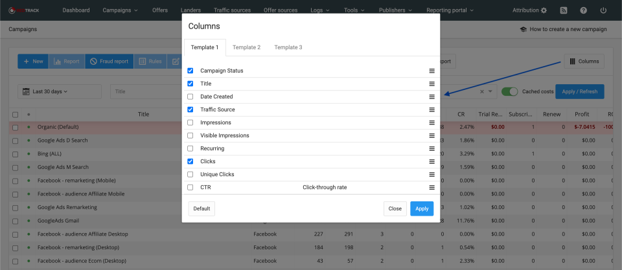622x270 pixels.
Task: Switch to Template 2 tab
Action: [246, 47]
